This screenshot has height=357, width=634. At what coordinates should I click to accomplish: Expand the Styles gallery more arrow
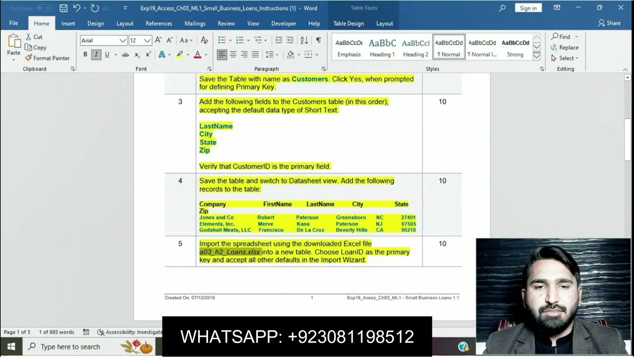[x=536, y=57]
